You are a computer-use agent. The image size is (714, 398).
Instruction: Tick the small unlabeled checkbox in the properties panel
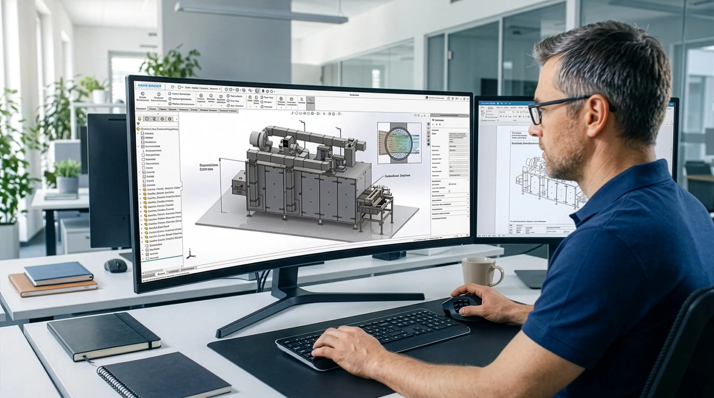(449, 191)
